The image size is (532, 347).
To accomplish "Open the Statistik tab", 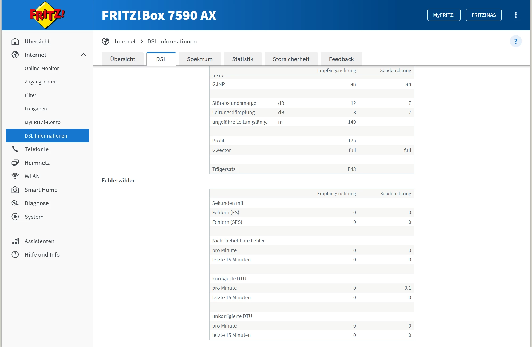I will tap(242, 59).
